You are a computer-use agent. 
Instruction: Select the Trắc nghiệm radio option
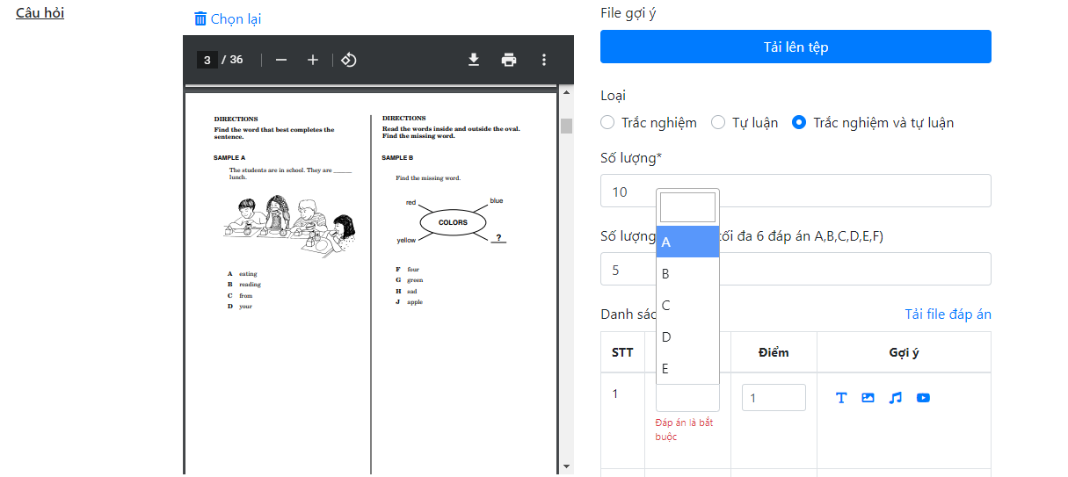tap(607, 122)
